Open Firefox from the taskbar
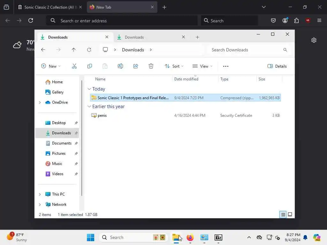327x245 pixels. (x=190, y=237)
